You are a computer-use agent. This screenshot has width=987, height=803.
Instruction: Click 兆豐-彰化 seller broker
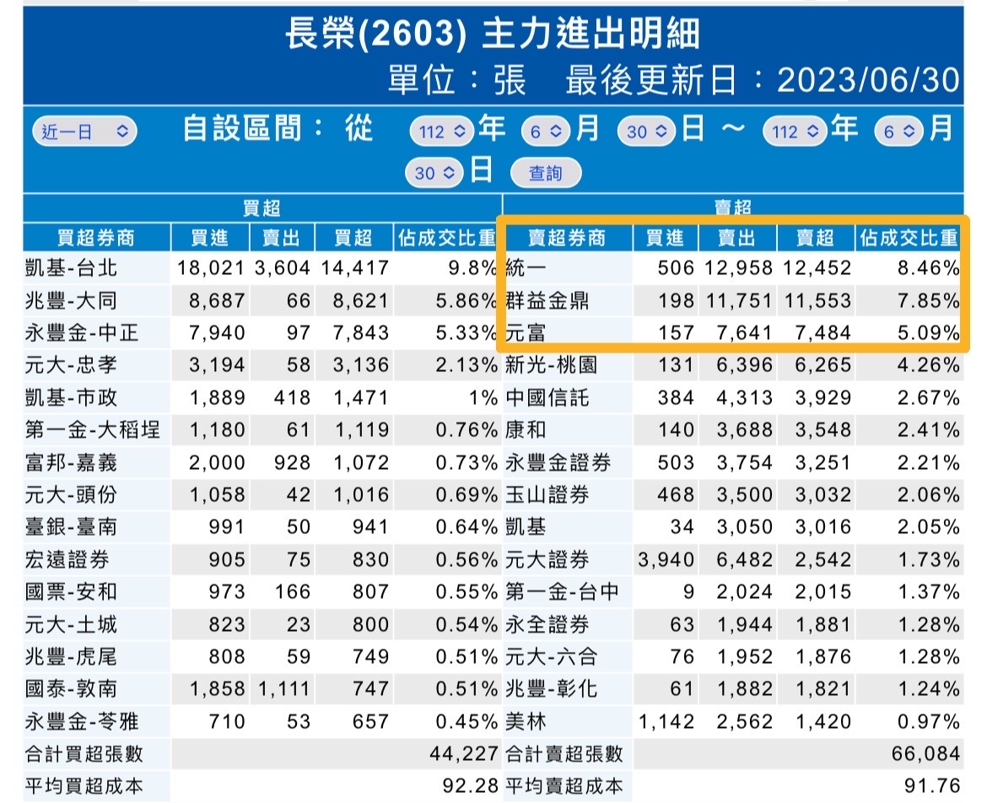pyautogui.click(x=552, y=688)
